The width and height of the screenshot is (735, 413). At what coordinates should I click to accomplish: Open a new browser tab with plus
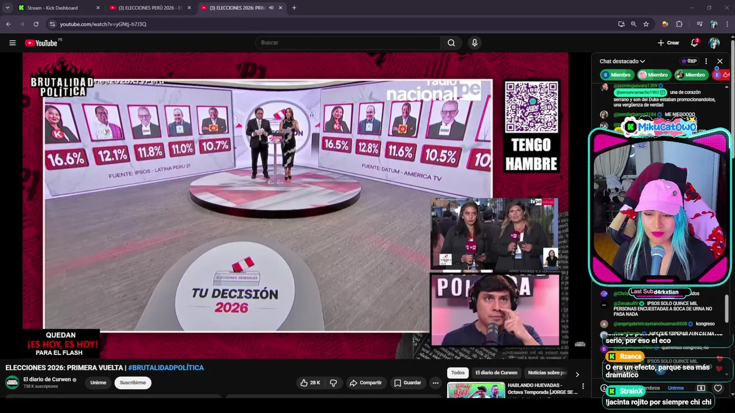294,8
